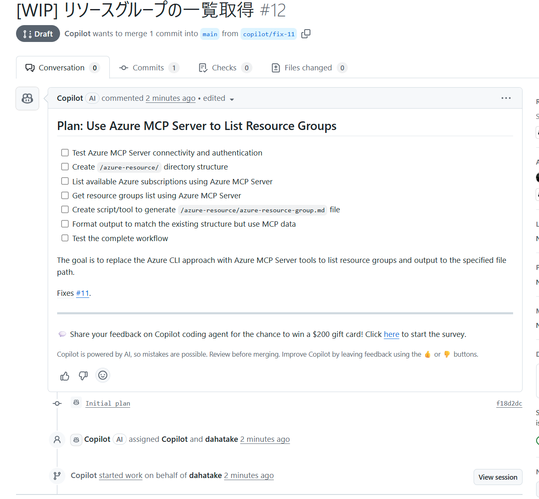Click the View session button
539x499 pixels.
click(x=498, y=477)
